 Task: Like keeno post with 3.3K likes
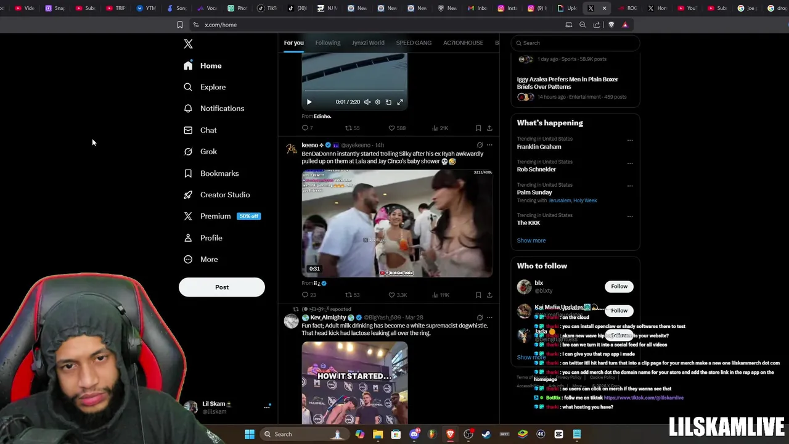398,295
